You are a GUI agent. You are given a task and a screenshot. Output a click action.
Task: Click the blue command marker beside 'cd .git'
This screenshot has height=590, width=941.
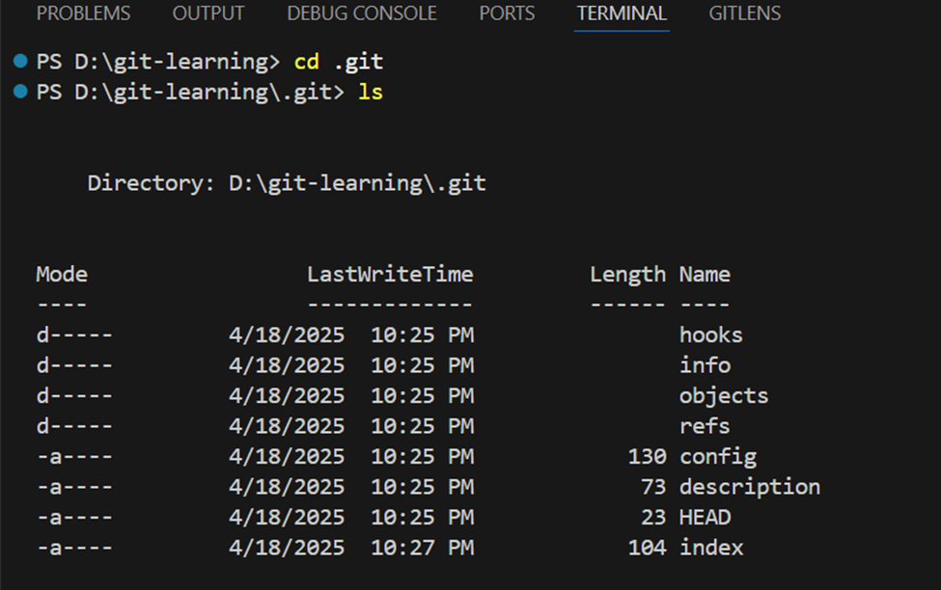point(20,61)
